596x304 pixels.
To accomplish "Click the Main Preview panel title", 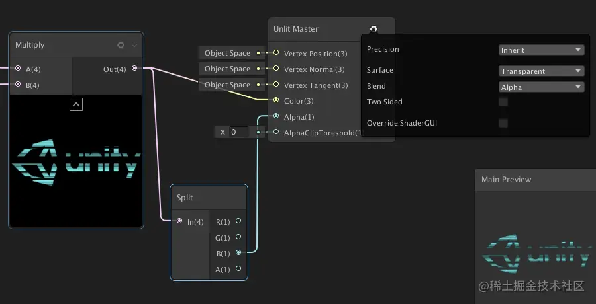I will pyautogui.click(x=507, y=180).
